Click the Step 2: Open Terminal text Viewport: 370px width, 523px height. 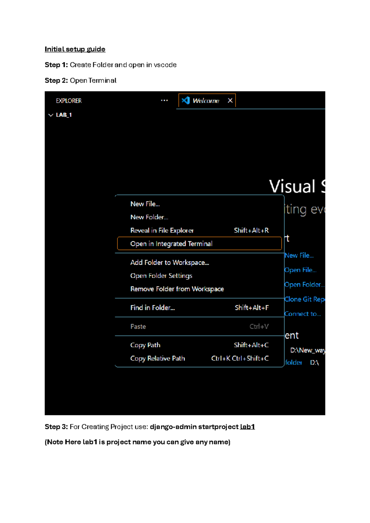(80, 80)
